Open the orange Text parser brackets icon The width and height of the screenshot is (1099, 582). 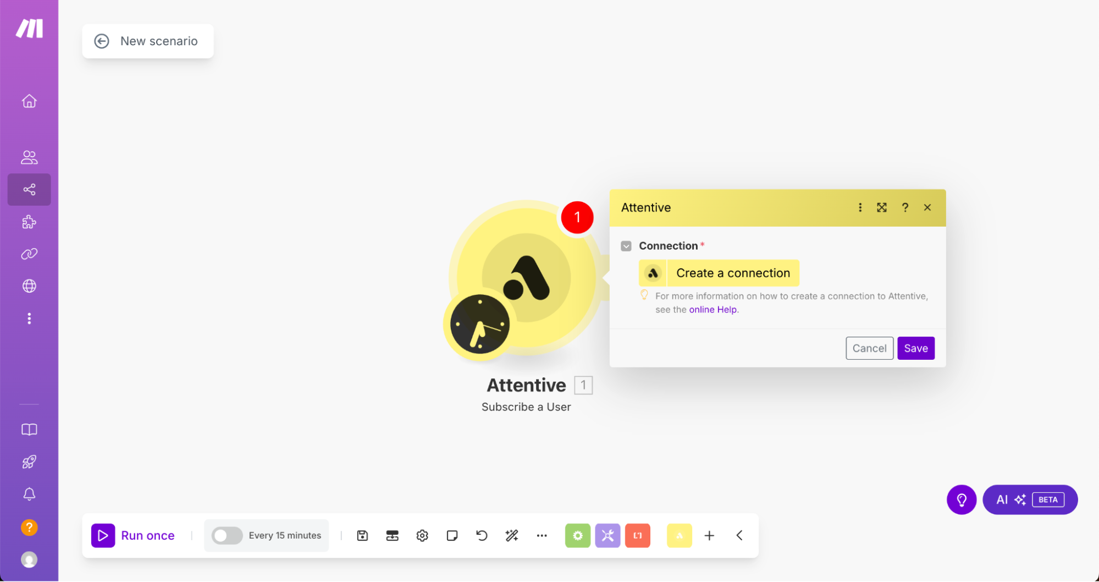(638, 536)
